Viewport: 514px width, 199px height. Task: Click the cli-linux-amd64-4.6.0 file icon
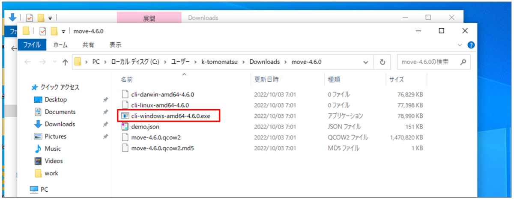[x=125, y=105]
